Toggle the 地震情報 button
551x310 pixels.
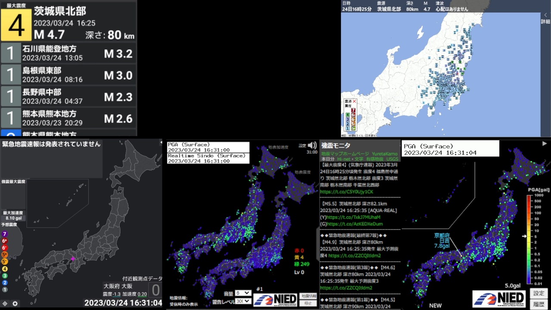[308, 296]
